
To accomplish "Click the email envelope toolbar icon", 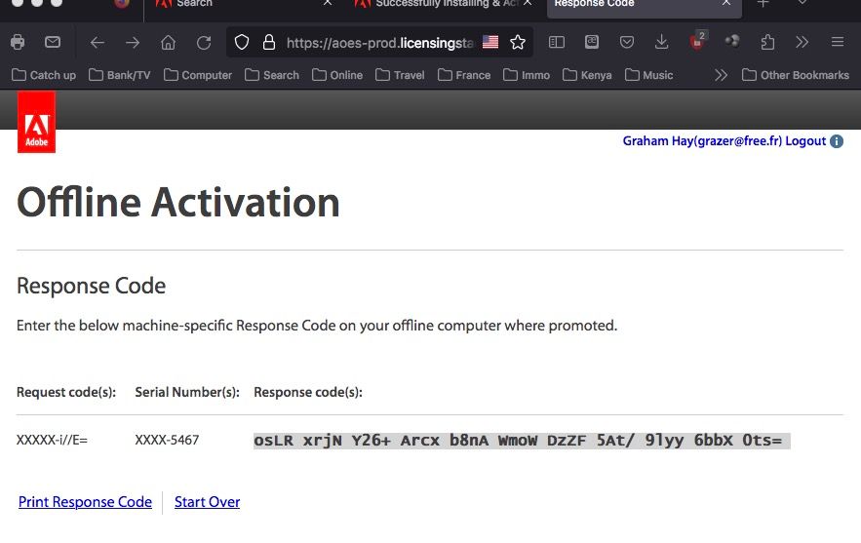I will pos(53,42).
